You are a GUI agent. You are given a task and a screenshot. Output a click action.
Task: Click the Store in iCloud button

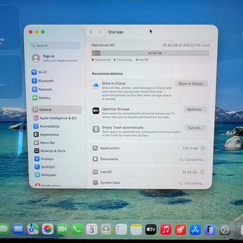pos(192,84)
